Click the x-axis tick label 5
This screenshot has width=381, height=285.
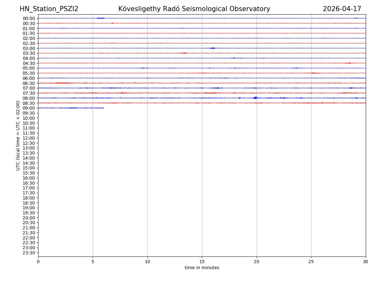(x=93, y=262)
